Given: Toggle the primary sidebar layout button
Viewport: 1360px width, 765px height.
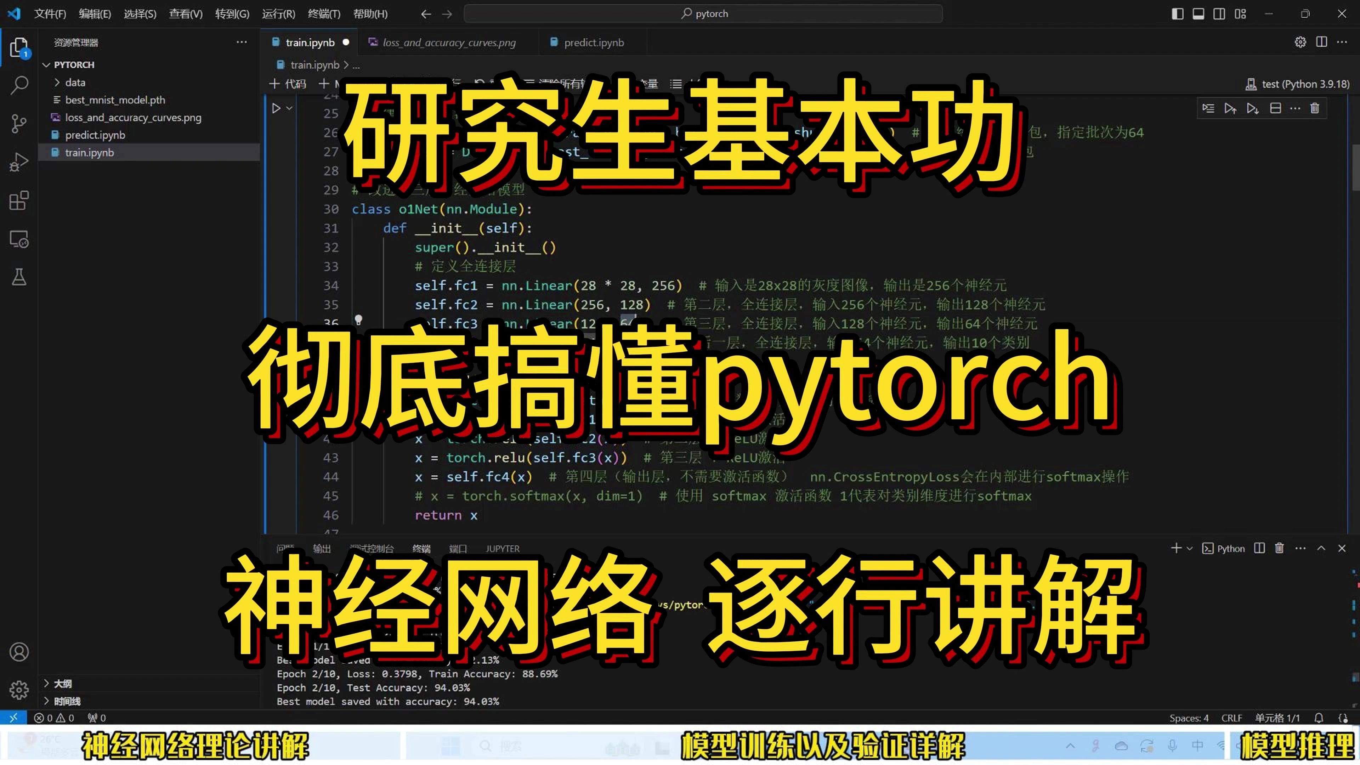Looking at the screenshot, I should (1177, 14).
